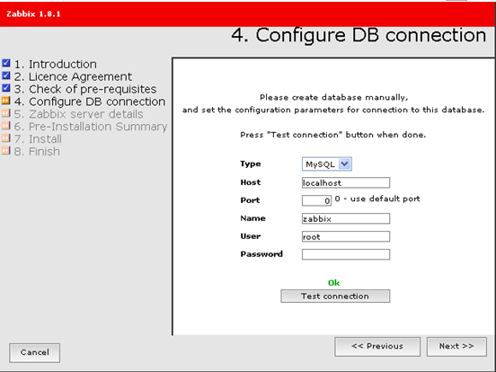496x372 pixels.
Task: Open the MySQL database Type dropdown
Action: (x=327, y=164)
